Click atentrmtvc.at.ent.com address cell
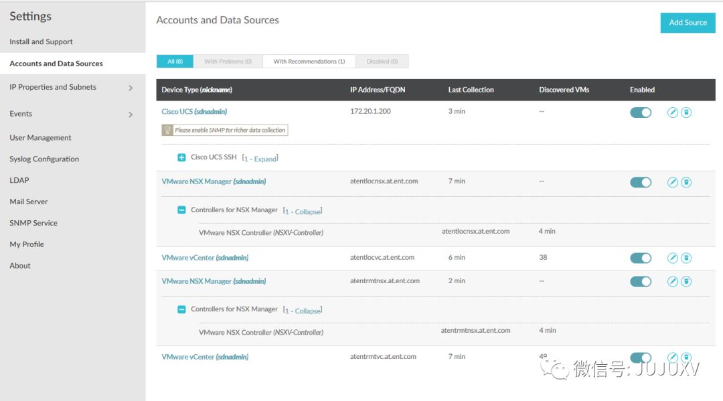 pos(383,356)
